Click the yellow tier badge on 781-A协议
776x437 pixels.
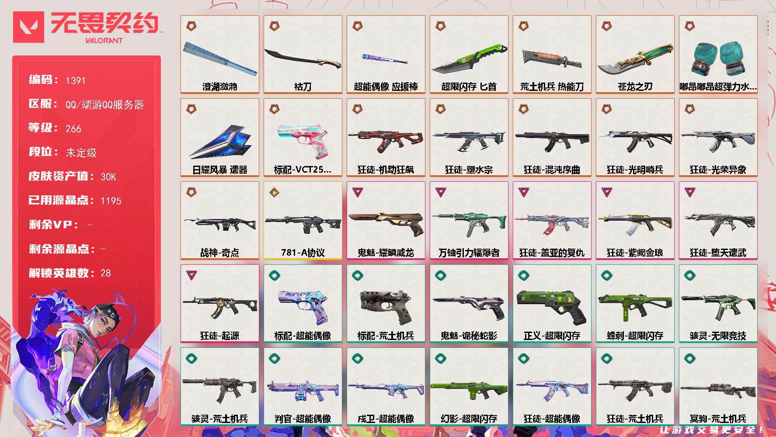click(x=274, y=192)
